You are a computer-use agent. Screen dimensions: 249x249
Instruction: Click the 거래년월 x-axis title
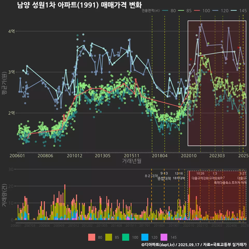click(x=132, y=161)
